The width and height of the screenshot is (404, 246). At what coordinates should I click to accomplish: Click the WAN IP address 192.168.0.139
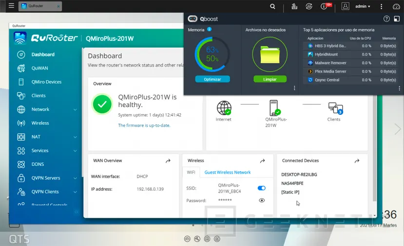click(150, 189)
